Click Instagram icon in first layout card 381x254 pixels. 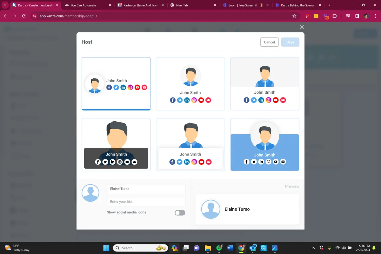pyautogui.click(x=130, y=87)
